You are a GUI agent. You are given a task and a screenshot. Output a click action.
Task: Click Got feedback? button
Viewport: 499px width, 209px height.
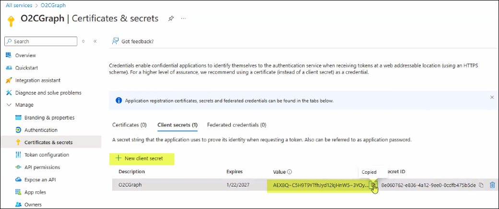[x=133, y=41]
